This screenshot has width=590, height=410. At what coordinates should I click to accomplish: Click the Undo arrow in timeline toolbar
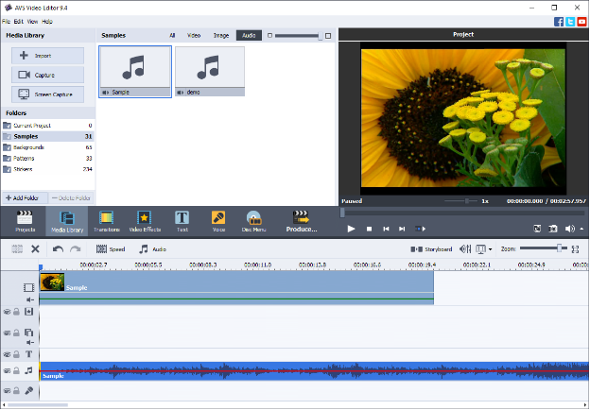58,249
